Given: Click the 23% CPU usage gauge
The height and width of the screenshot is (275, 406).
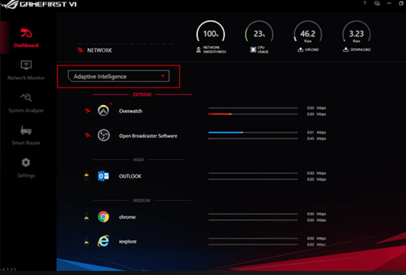Looking at the screenshot, I should tap(259, 32).
